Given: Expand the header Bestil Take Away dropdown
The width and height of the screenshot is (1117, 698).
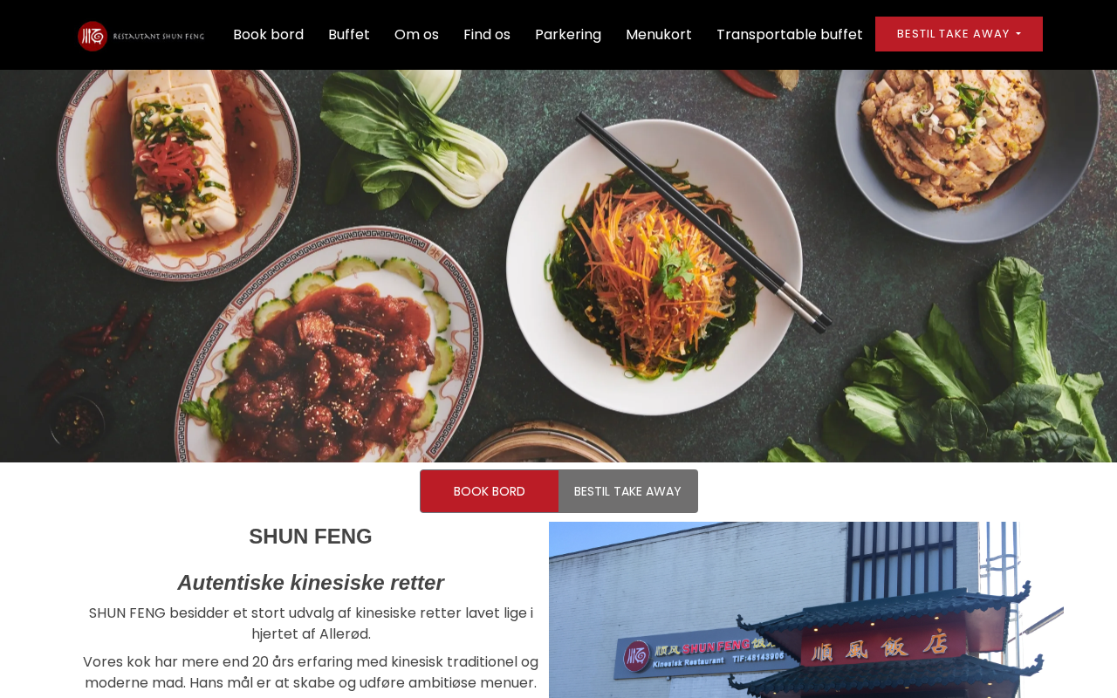Looking at the screenshot, I should click(959, 34).
